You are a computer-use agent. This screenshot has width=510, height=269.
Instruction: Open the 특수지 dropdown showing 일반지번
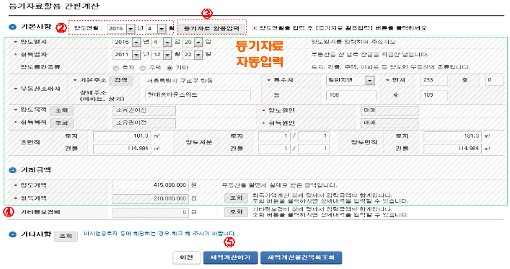coord(369,80)
